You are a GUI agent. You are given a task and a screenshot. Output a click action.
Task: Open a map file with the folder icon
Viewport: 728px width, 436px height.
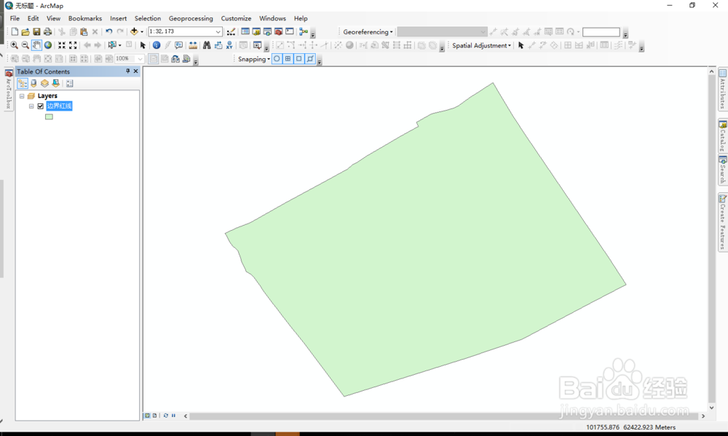[x=25, y=31]
